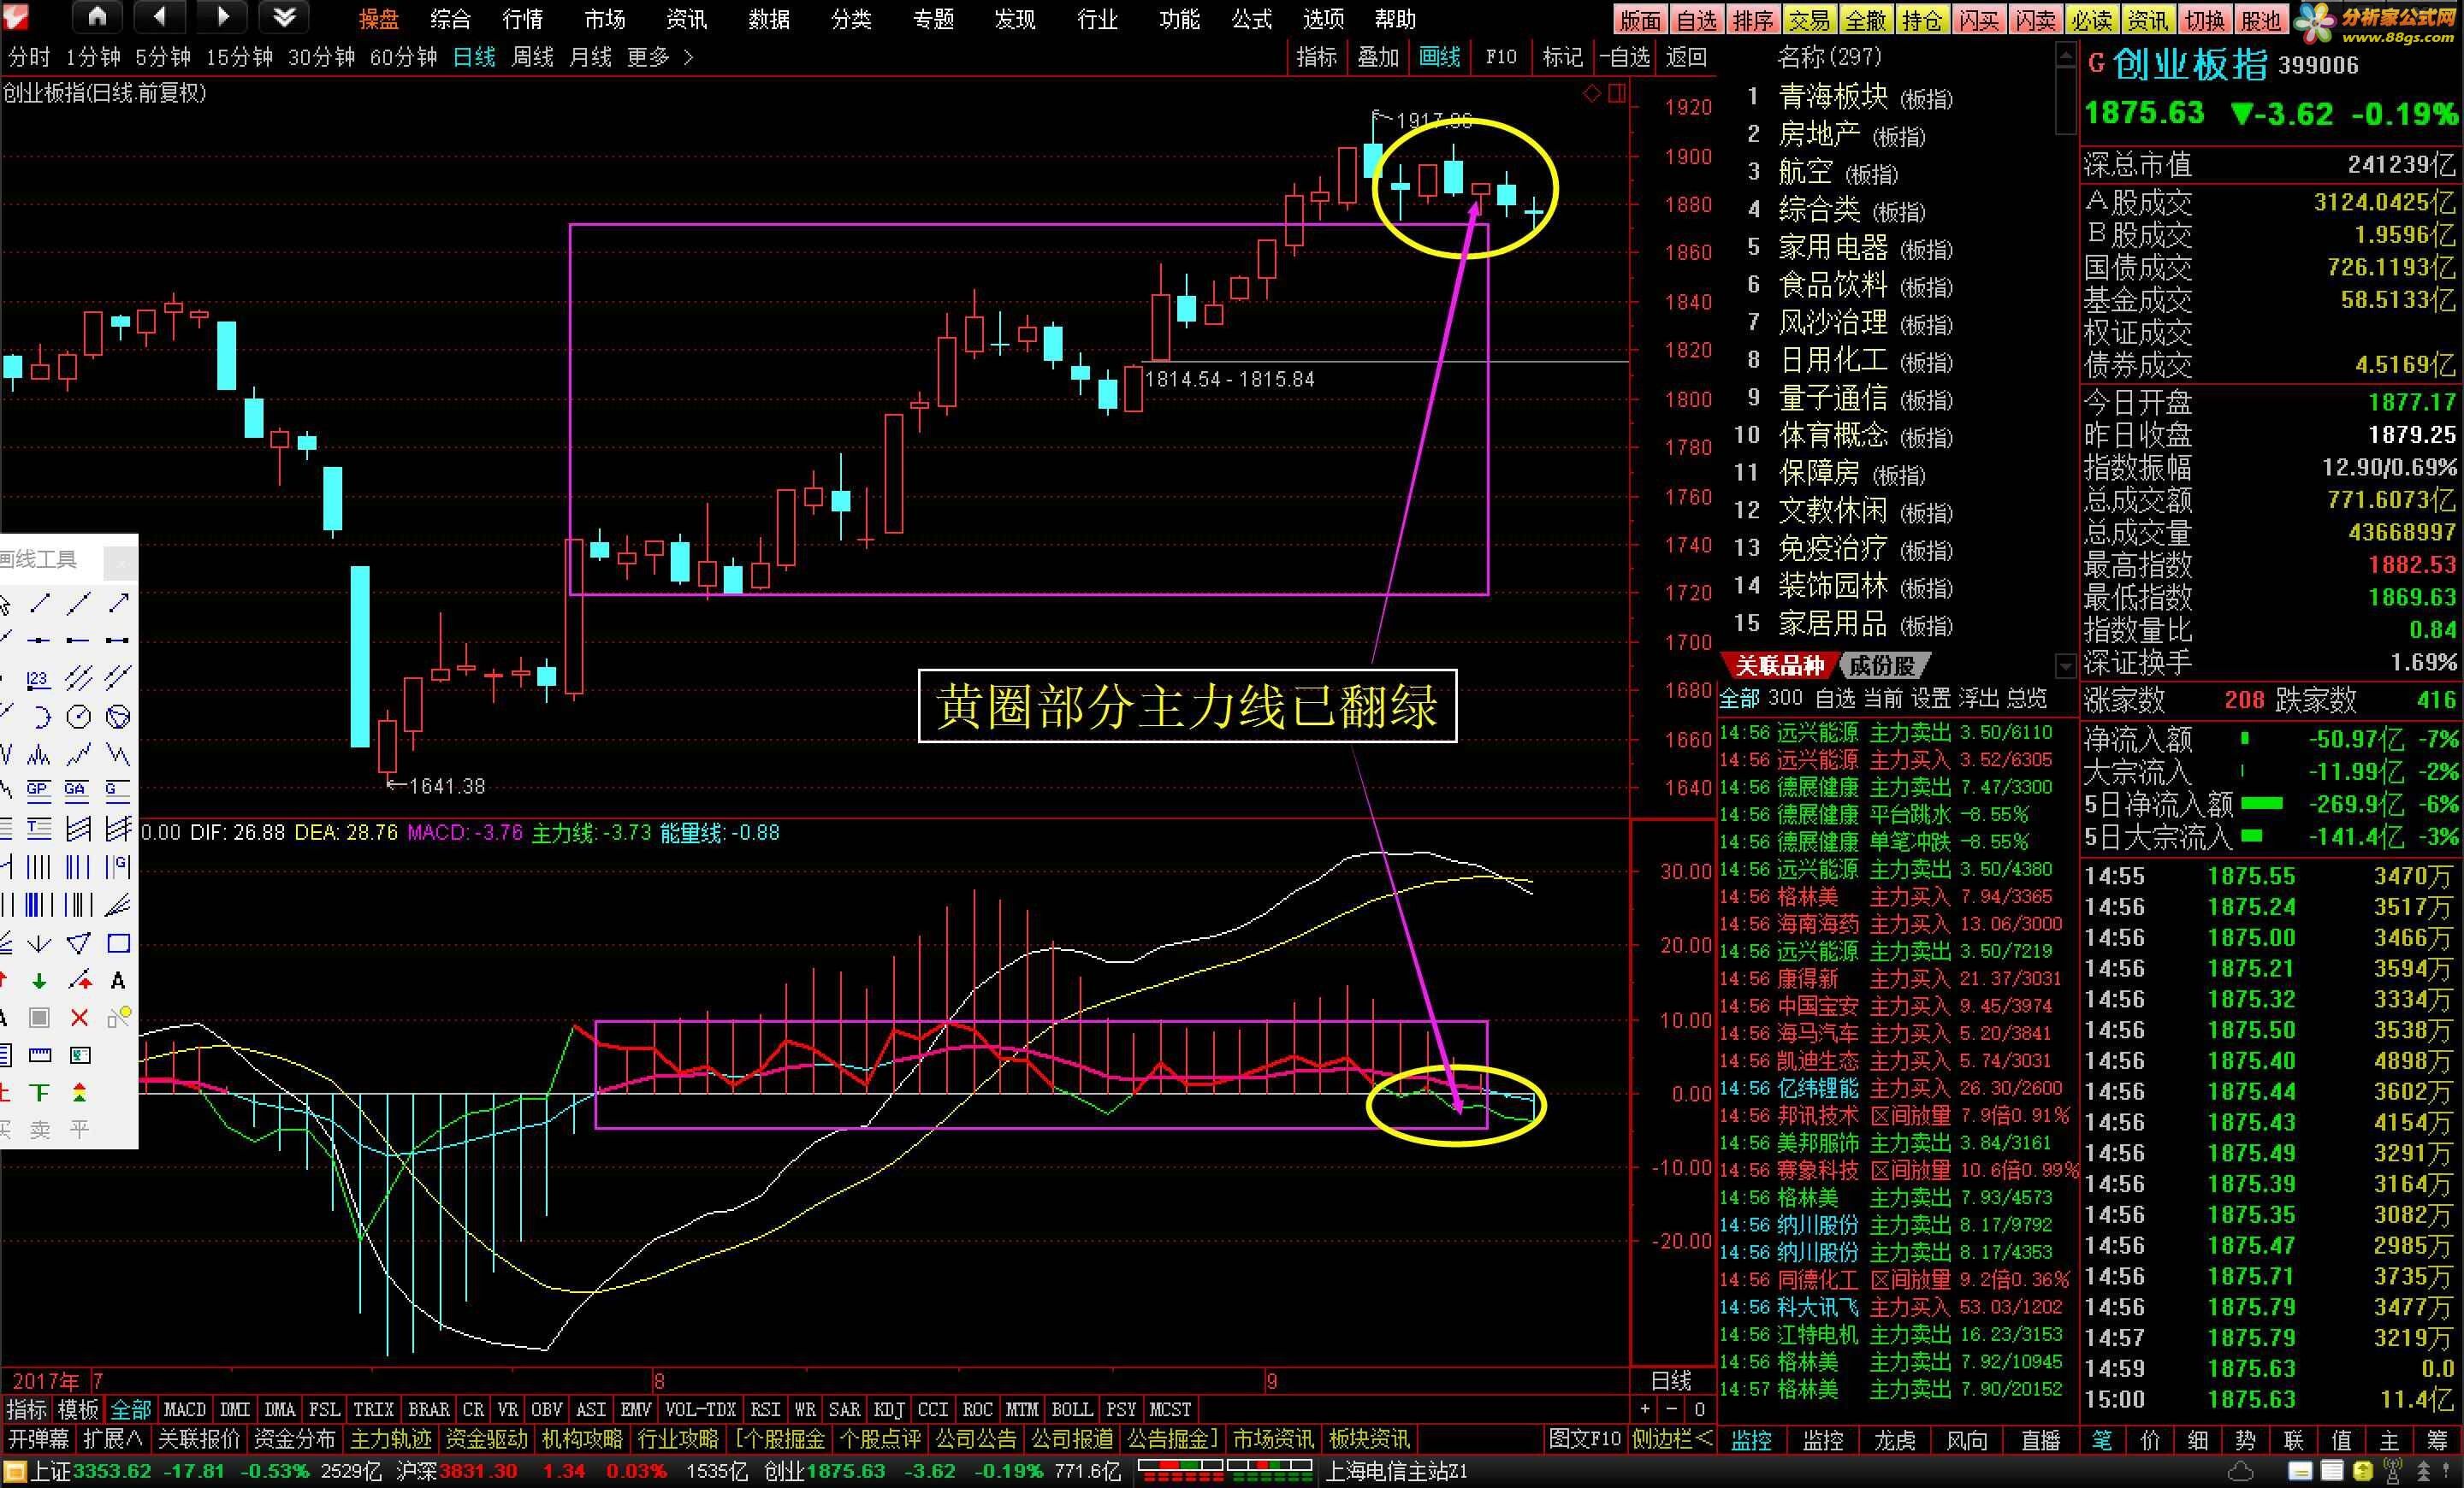Insert a green down arrow marker

pyautogui.click(x=39, y=980)
